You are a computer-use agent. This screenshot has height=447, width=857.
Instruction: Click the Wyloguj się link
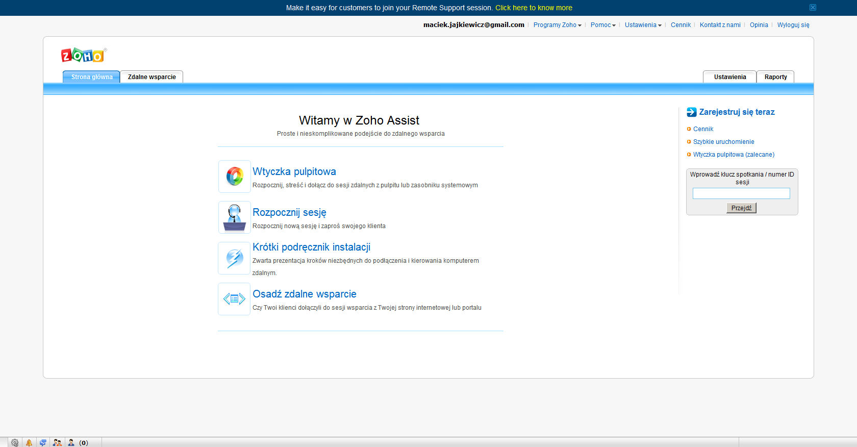coord(793,25)
